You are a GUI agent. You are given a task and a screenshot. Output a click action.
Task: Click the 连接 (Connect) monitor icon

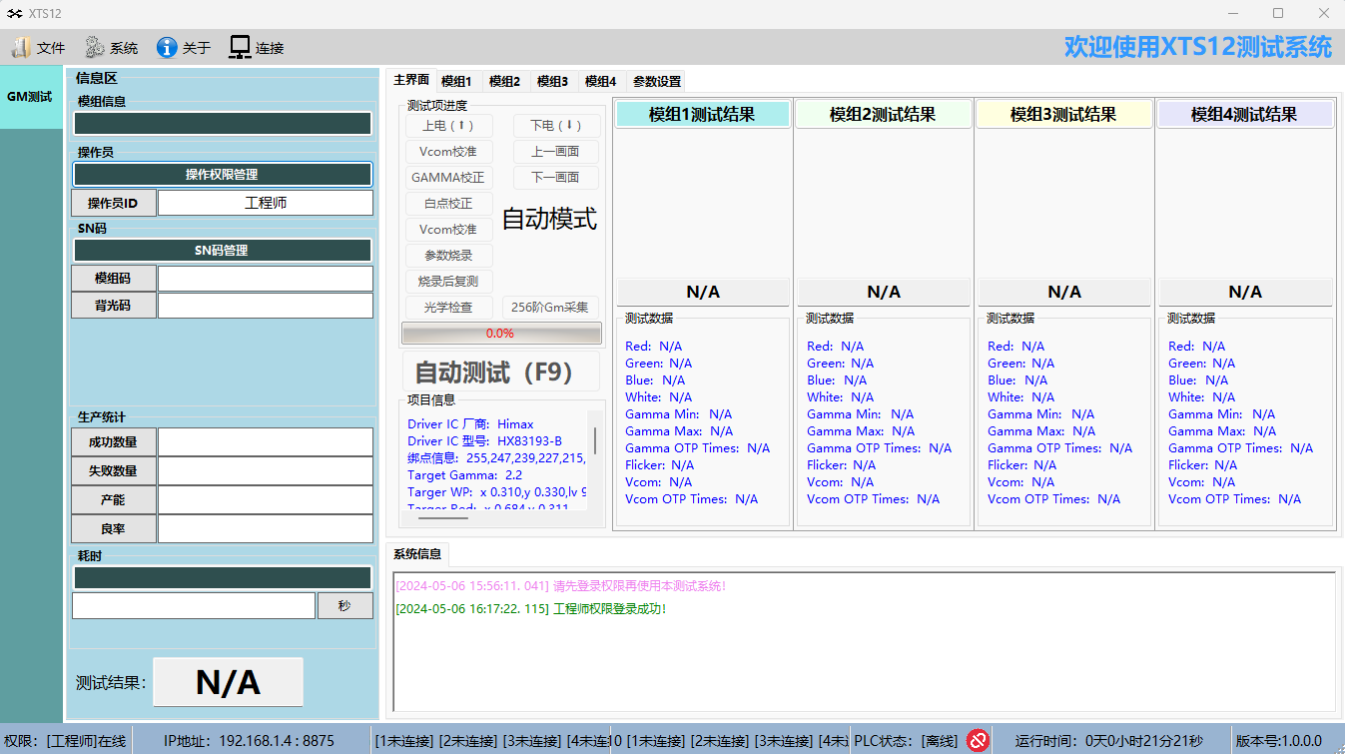point(240,47)
